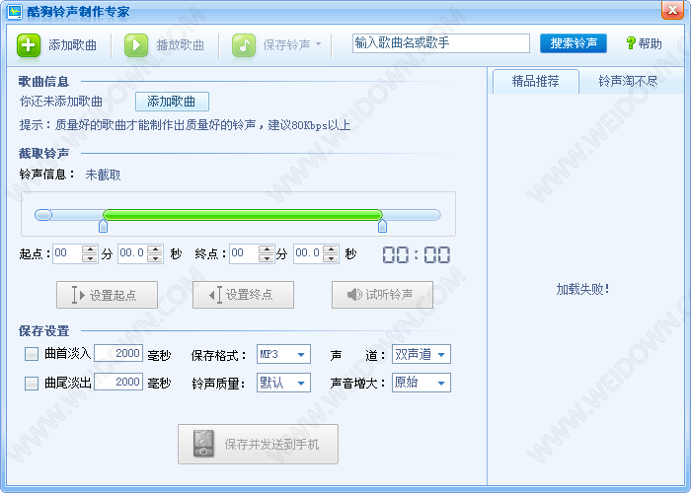Screen dimensions: 691x493
Task: Click the song name search input field
Action: click(440, 43)
